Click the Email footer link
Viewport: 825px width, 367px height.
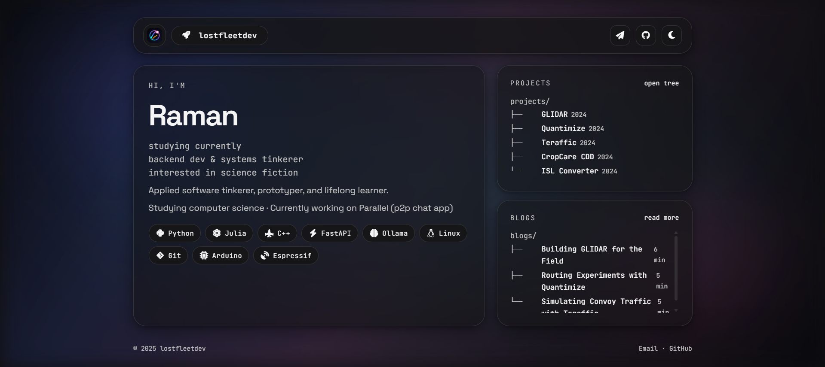click(648, 349)
